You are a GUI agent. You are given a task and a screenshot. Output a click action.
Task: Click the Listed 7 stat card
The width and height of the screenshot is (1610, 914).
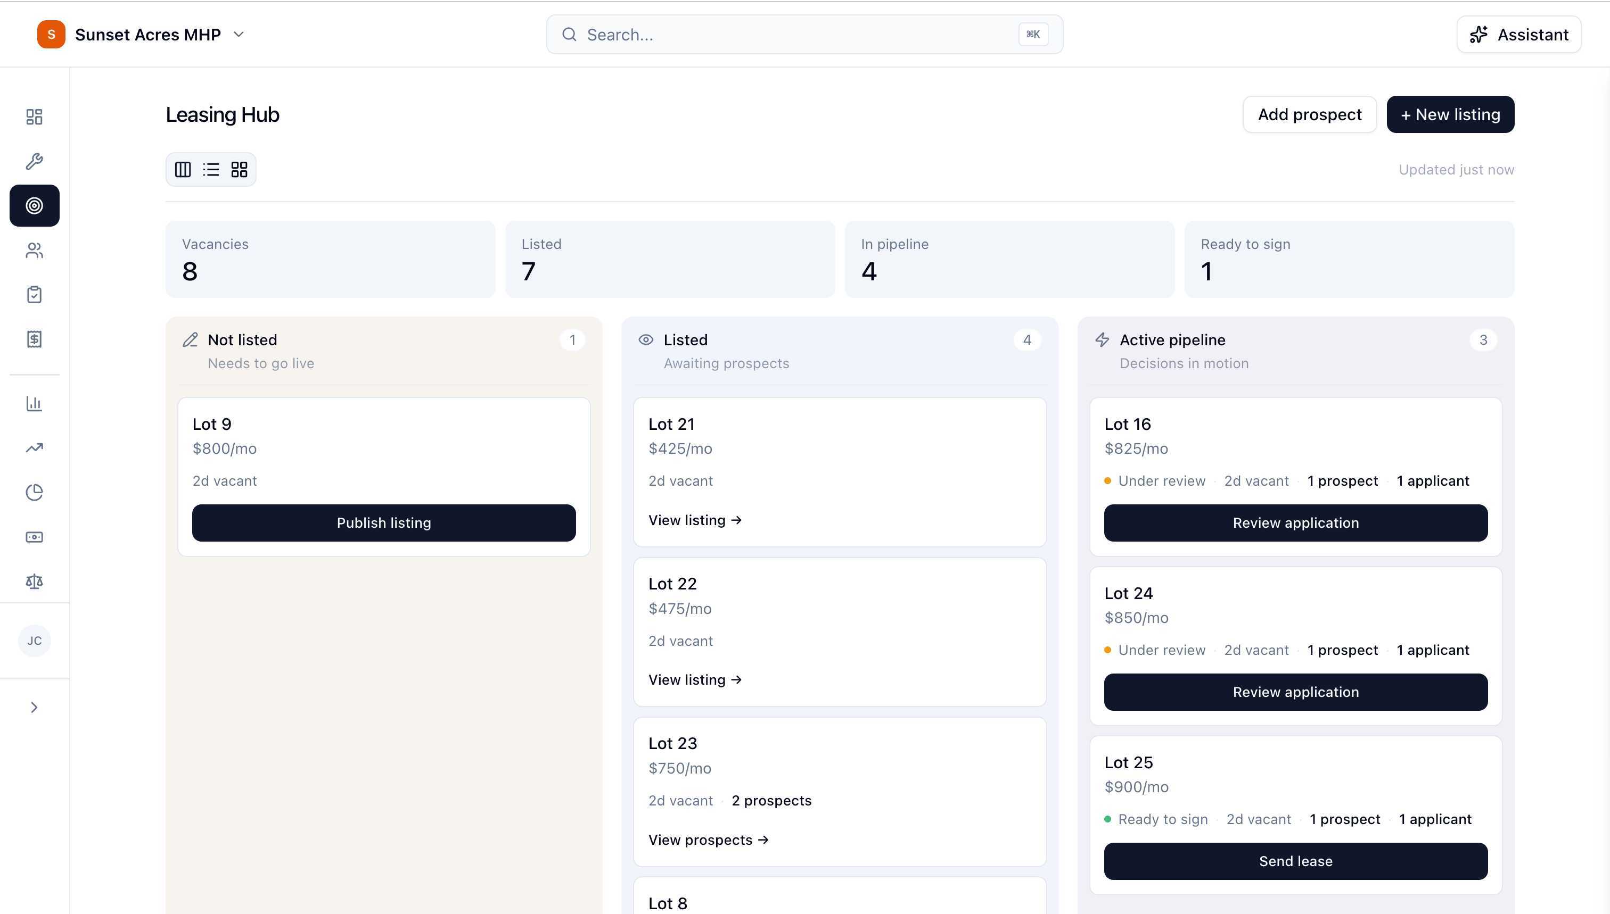click(x=670, y=259)
